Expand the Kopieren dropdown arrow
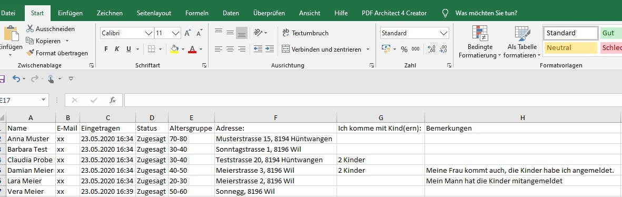The width and height of the screenshot is (622, 197). point(67,41)
